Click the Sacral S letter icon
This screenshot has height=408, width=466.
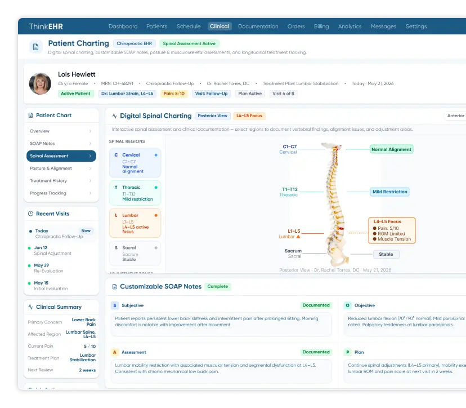(x=116, y=247)
